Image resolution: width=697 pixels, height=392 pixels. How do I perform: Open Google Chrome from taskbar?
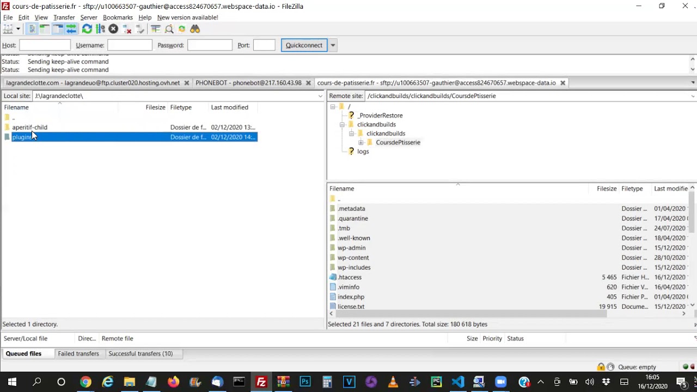pyautogui.click(x=85, y=382)
